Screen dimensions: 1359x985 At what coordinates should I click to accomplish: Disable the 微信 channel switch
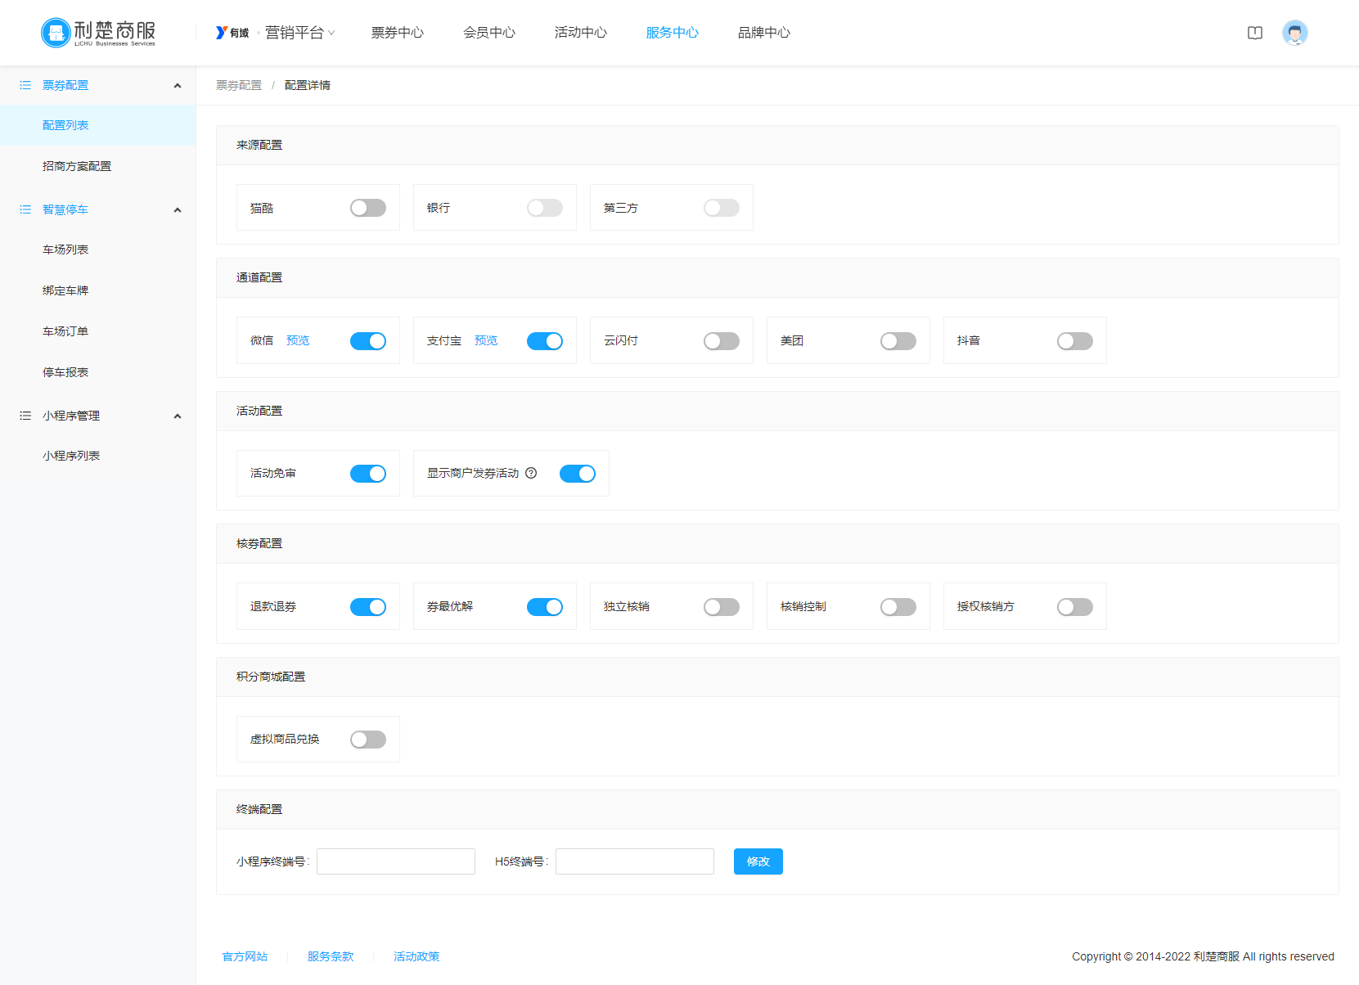(368, 341)
